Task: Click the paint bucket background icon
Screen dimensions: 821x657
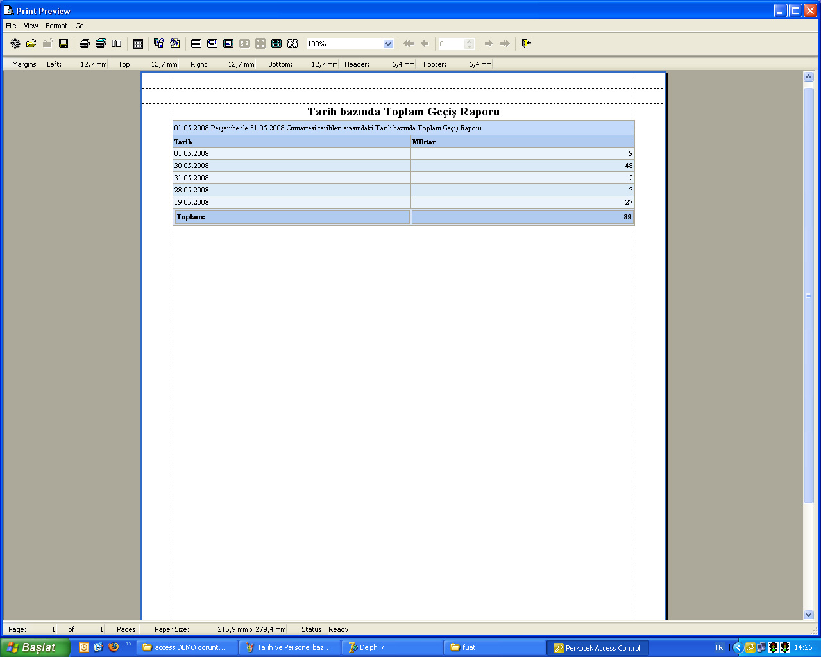Action: click(x=174, y=44)
